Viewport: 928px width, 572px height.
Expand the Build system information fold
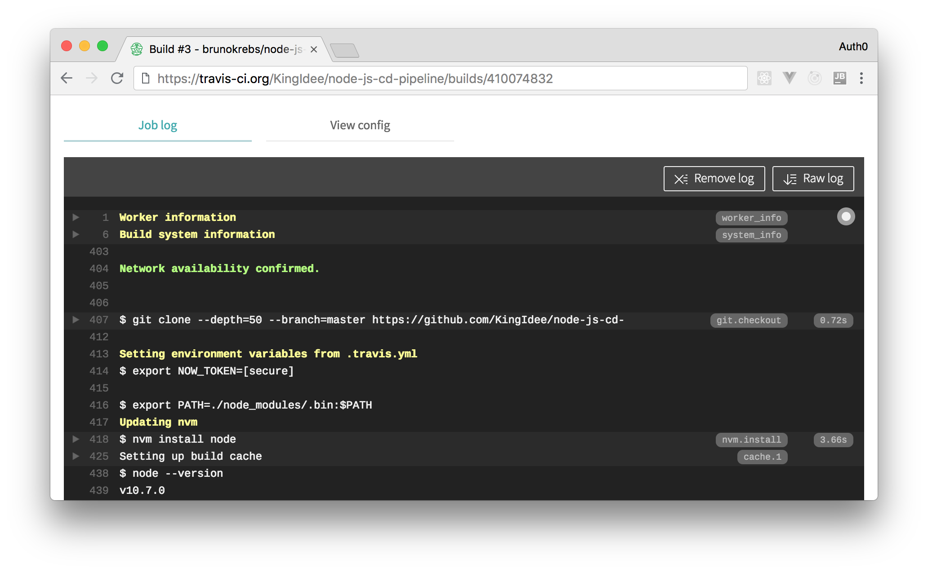pos(76,234)
